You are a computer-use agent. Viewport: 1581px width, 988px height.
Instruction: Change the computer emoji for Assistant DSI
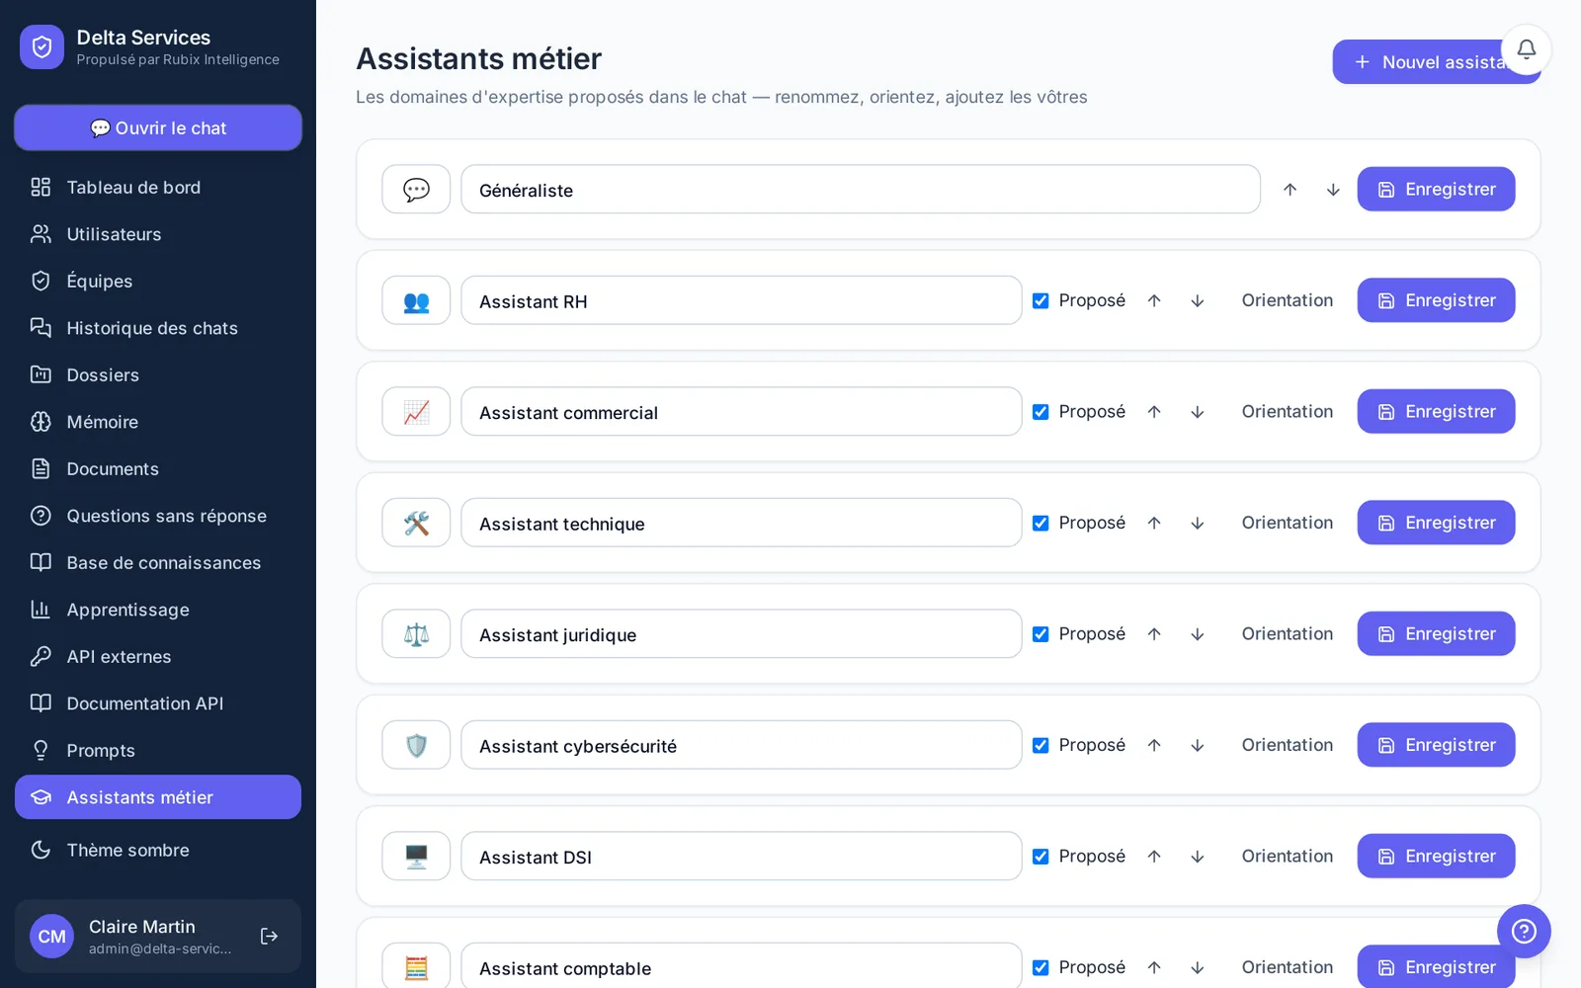tap(416, 857)
